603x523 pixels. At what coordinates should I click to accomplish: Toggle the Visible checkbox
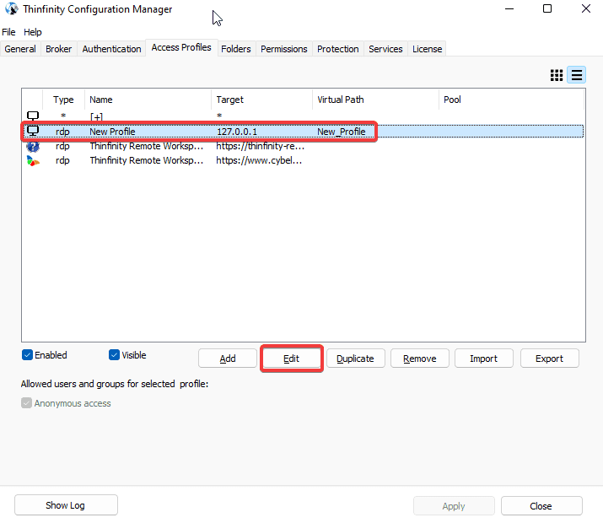[114, 354]
